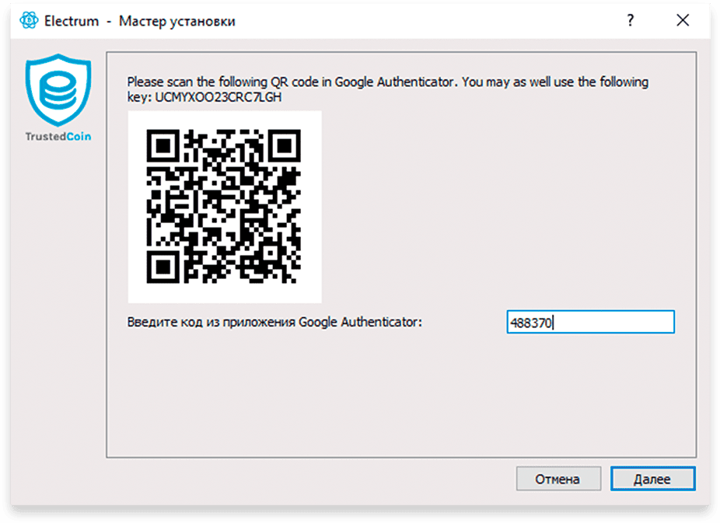The width and height of the screenshot is (720, 523).
Task: Click the window title 'Мастер установки'
Action: click(177, 21)
